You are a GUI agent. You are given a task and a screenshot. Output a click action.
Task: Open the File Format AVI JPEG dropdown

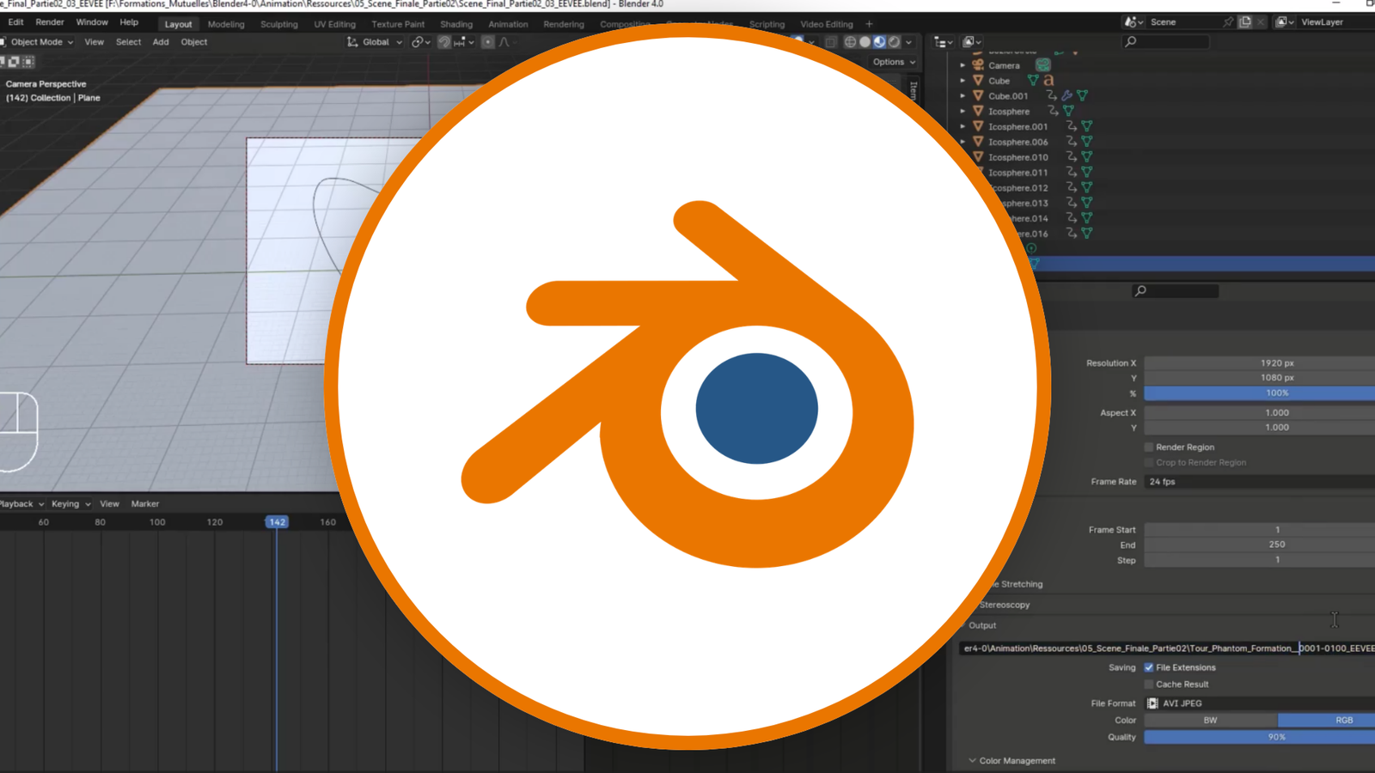point(1259,703)
